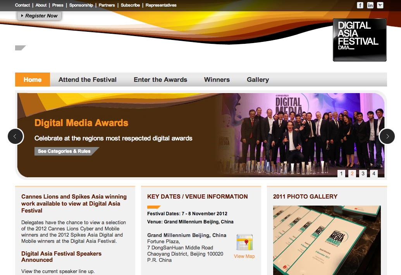The image size is (401, 275).
Task: Open the Contact link
Action: [22, 5]
